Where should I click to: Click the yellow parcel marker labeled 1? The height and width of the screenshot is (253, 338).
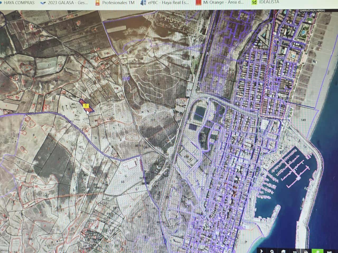click(86, 106)
